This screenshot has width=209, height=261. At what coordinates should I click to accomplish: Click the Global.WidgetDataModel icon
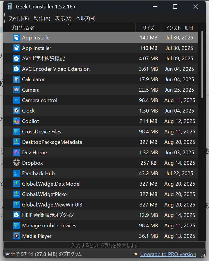(x=17, y=184)
